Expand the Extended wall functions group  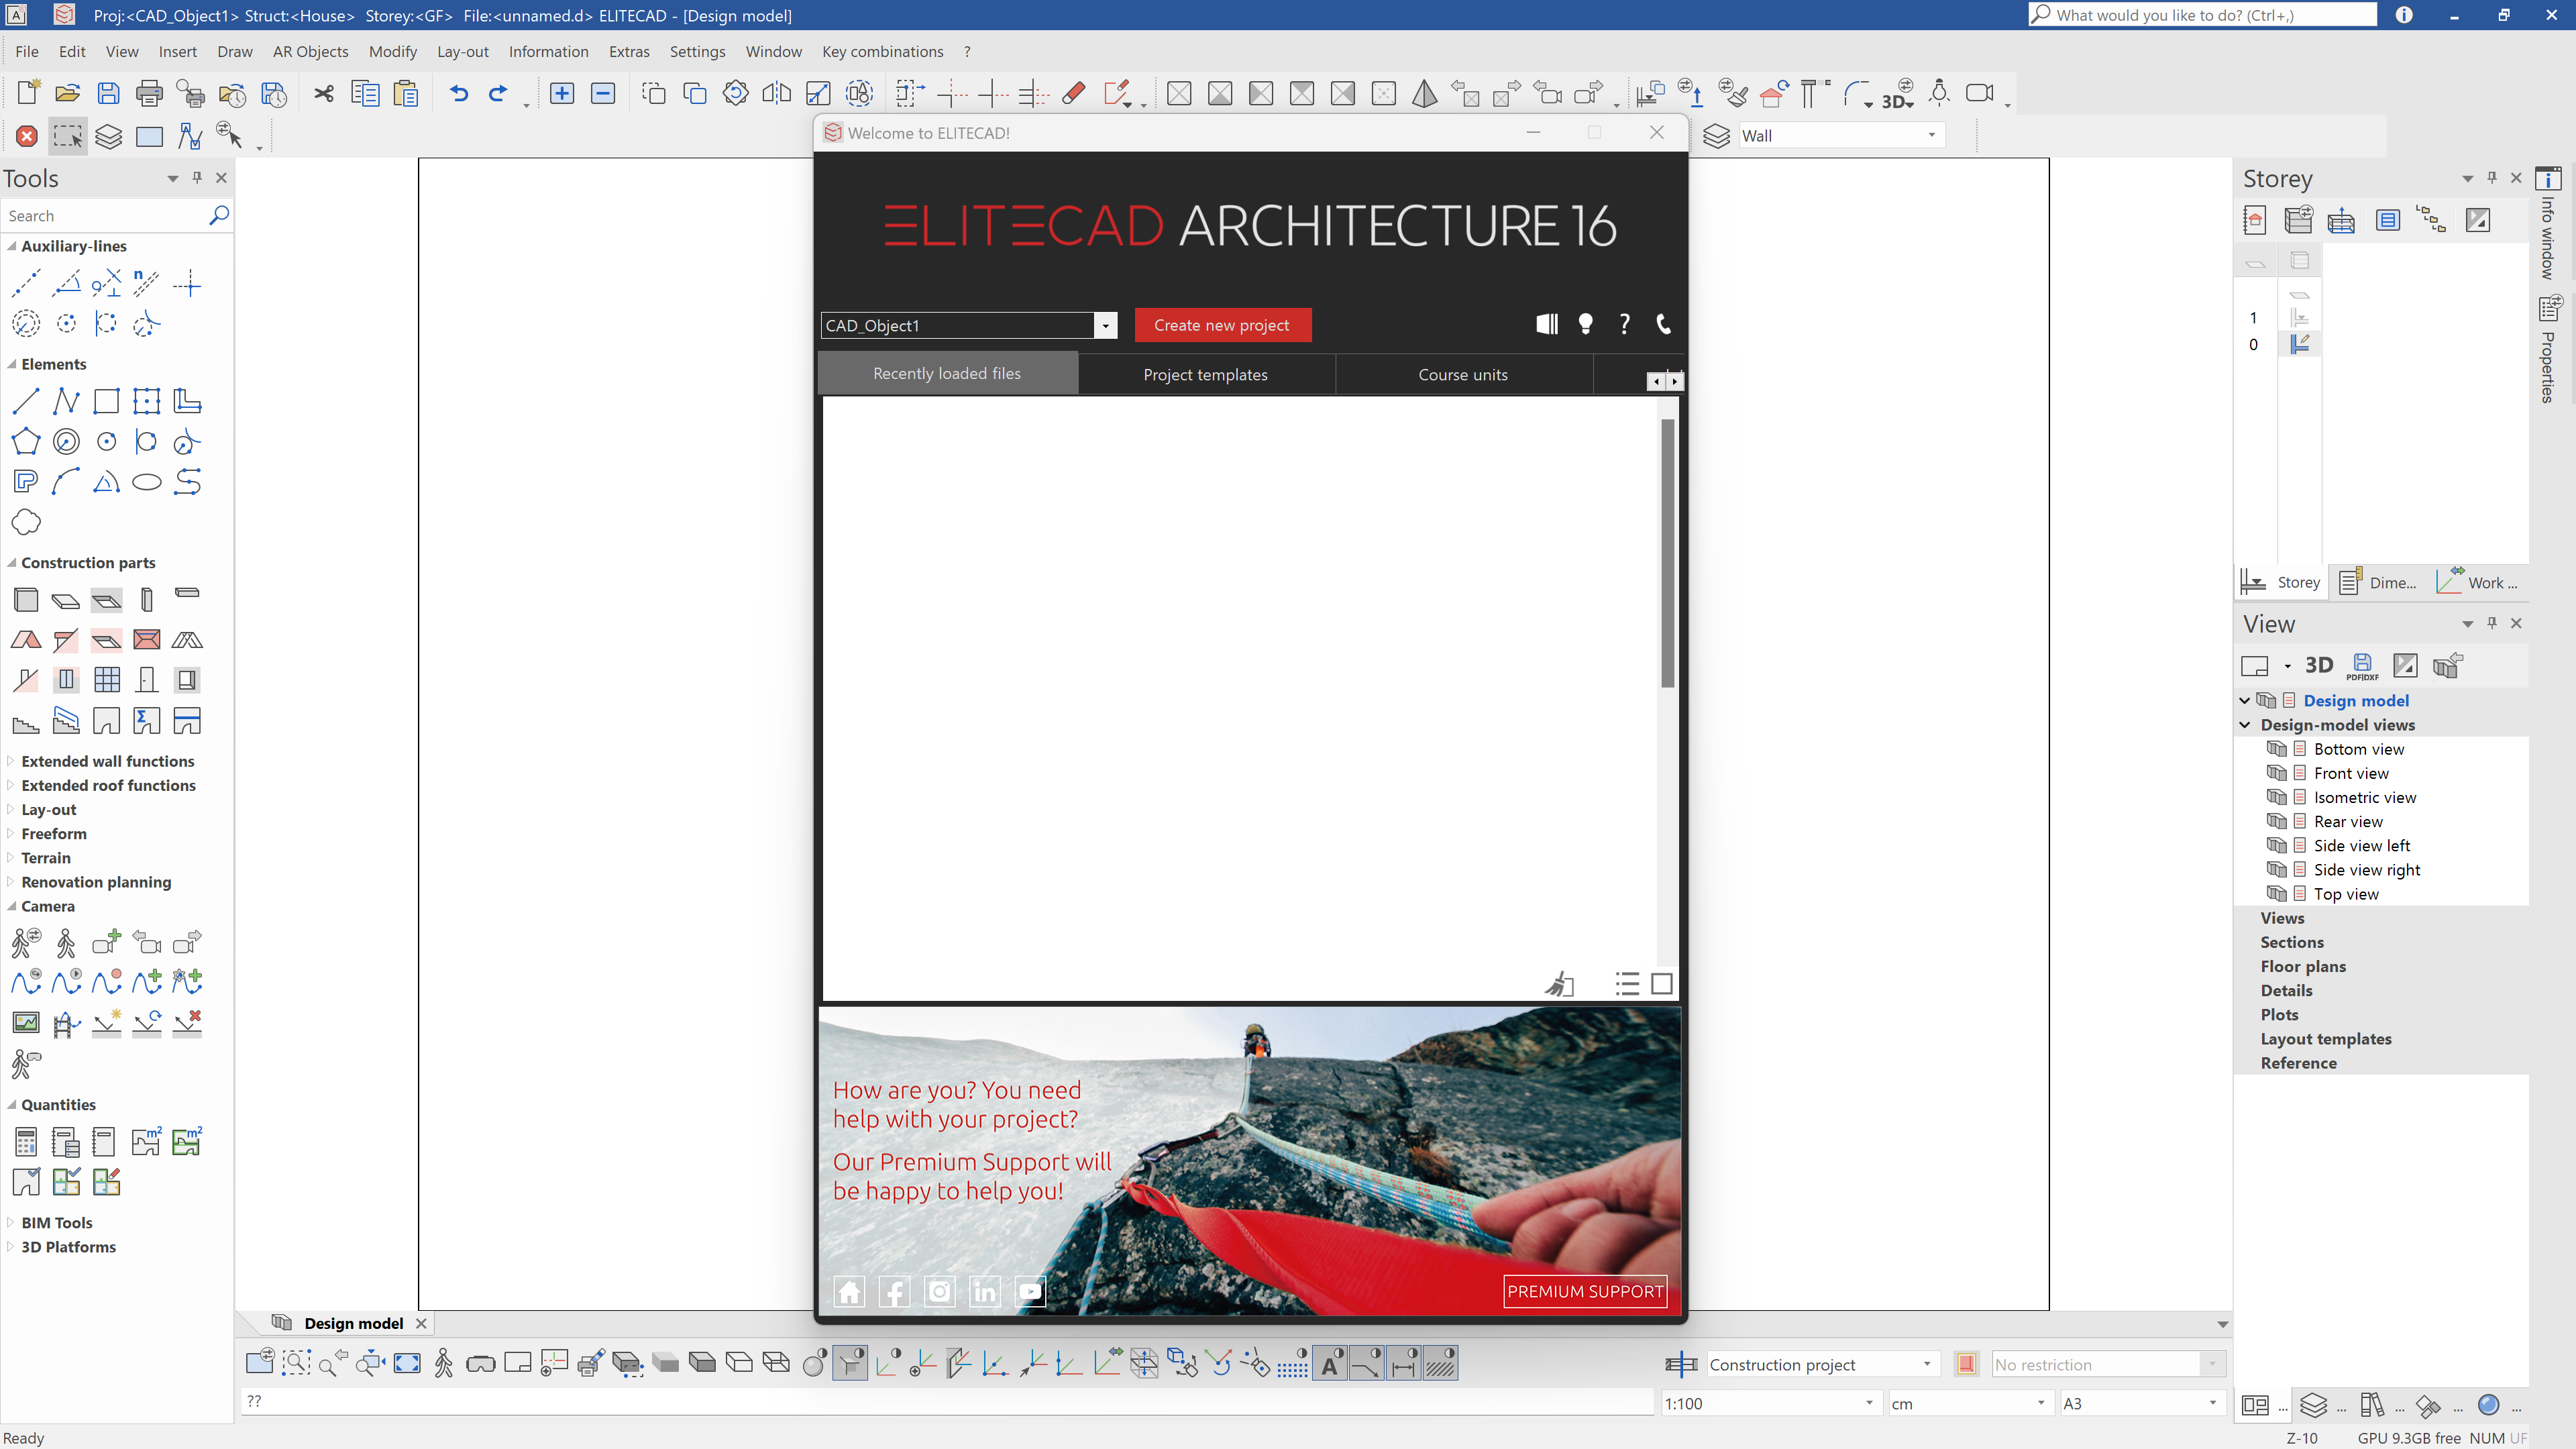(11, 761)
